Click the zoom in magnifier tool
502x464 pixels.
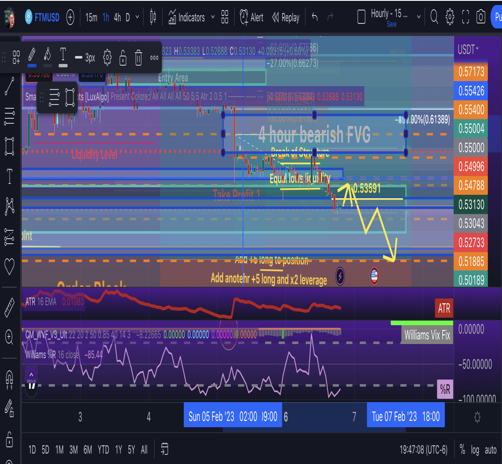click(9, 337)
